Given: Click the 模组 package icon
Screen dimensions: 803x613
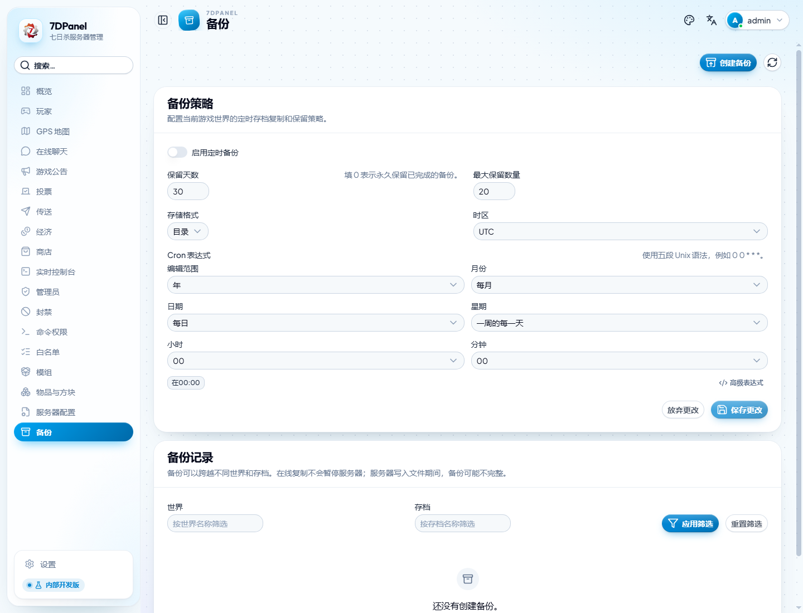Looking at the screenshot, I should [x=26, y=372].
